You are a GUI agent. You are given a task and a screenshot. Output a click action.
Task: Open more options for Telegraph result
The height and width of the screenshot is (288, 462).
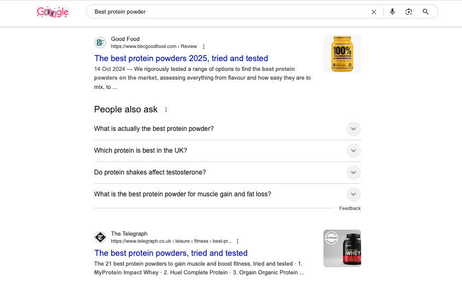237,241
